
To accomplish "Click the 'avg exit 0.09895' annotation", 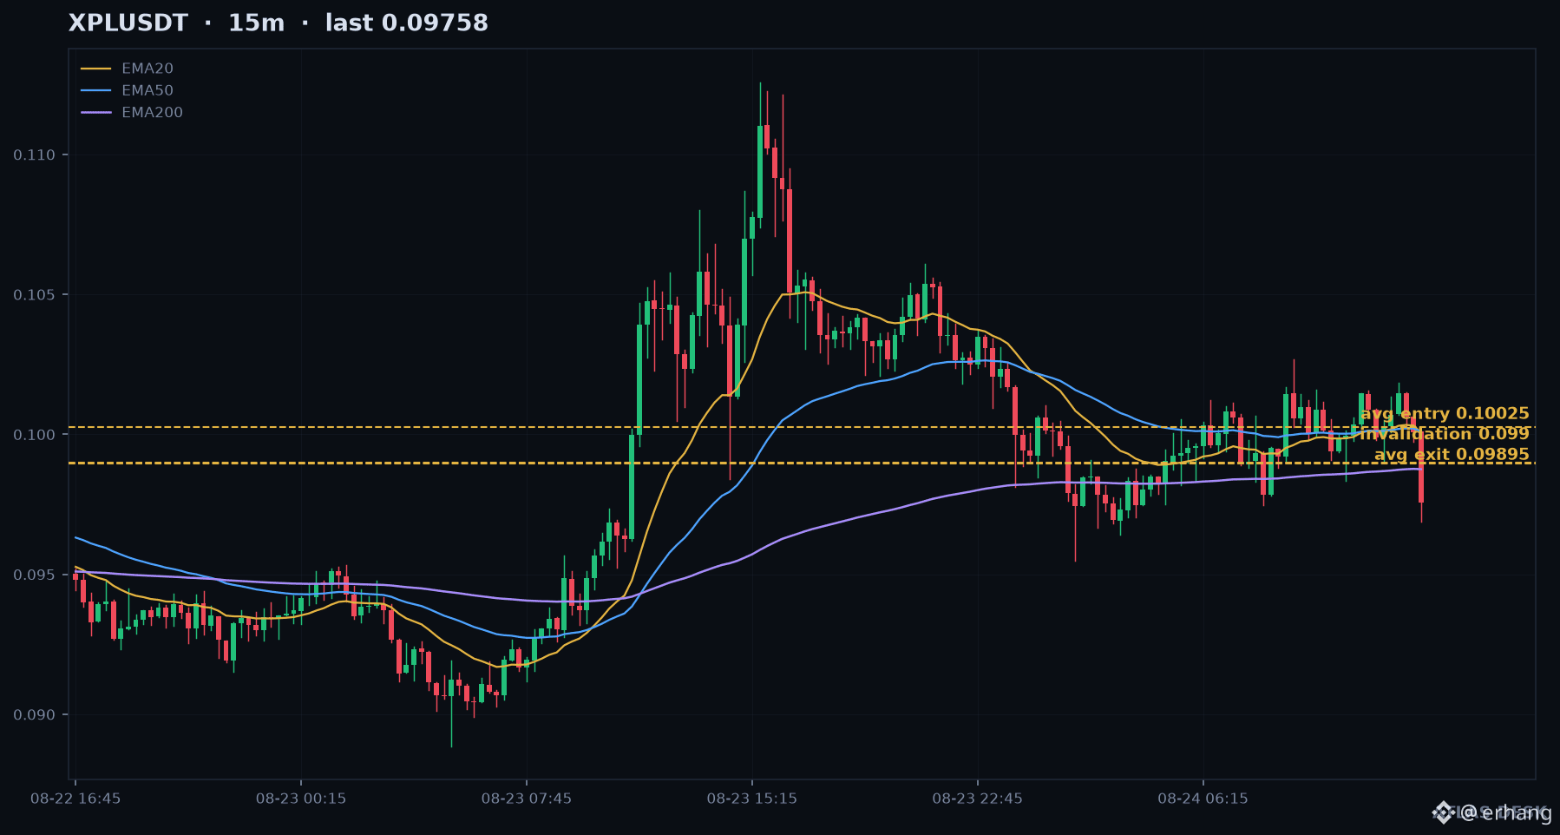I will (x=1452, y=455).
